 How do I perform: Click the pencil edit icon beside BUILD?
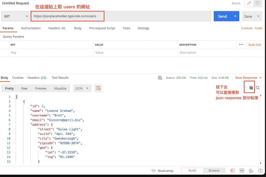pos(249,3)
